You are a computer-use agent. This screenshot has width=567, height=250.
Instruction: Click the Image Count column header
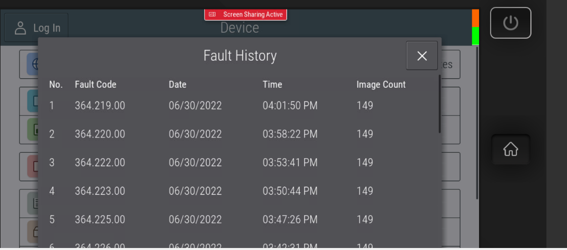pyautogui.click(x=381, y=84)
